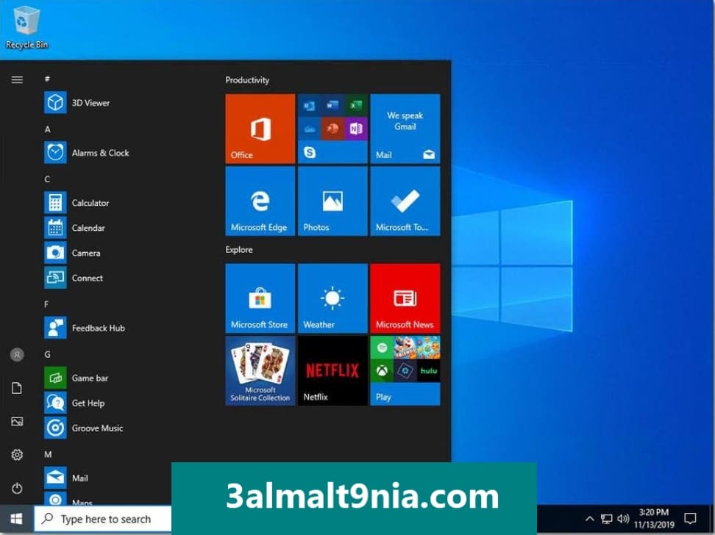This screenshot has width=715, height=535.
Task: Launch Groove Music
Action: tap(84, 428)
